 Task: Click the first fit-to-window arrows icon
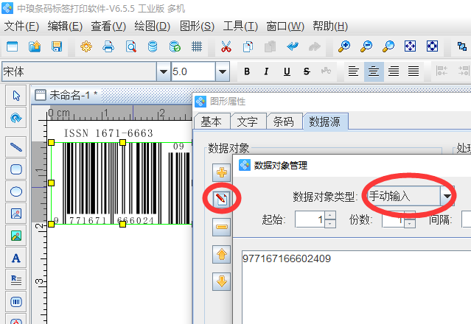411,46
